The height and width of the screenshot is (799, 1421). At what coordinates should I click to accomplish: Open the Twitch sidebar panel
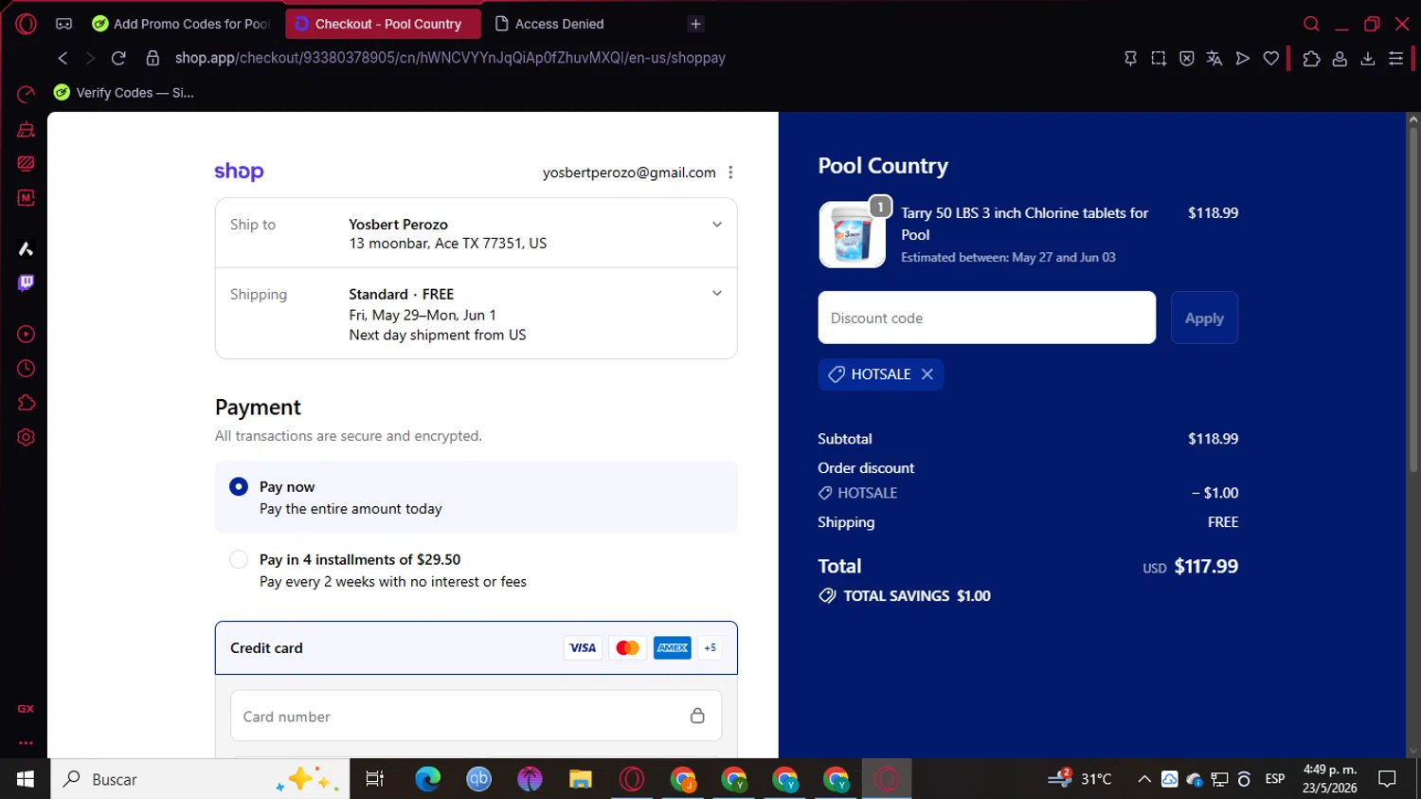tap(26, 283)
